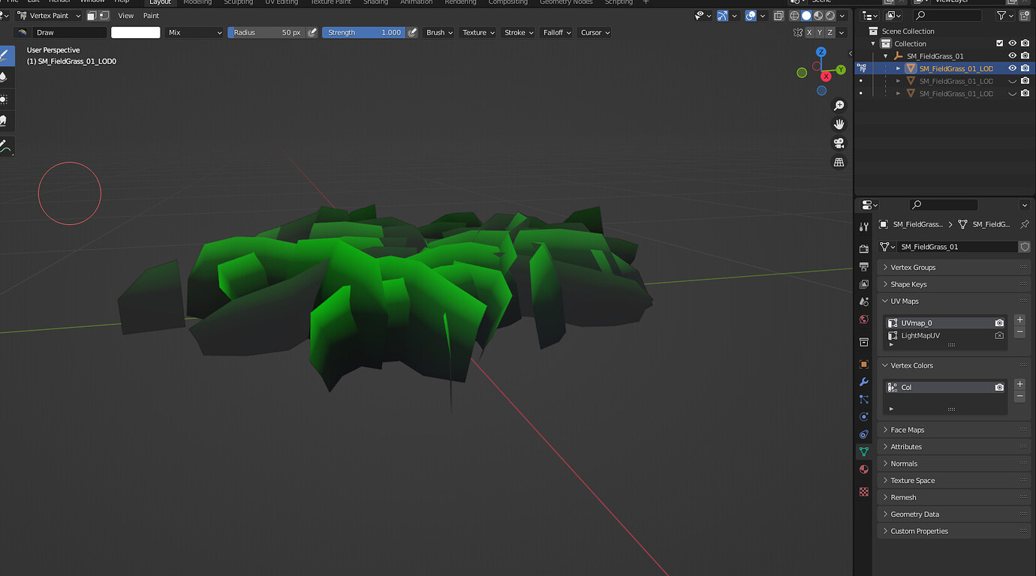Switch to the Modeling workspace tab
This screenshot has width=1036, height=576.
pos(197,2)
